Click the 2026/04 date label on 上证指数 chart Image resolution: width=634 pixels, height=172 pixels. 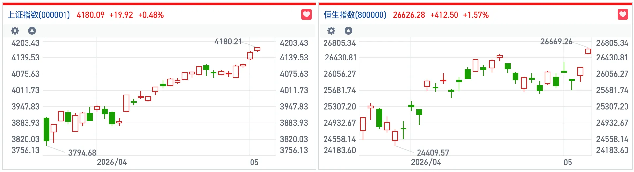(x=112, y=163)
